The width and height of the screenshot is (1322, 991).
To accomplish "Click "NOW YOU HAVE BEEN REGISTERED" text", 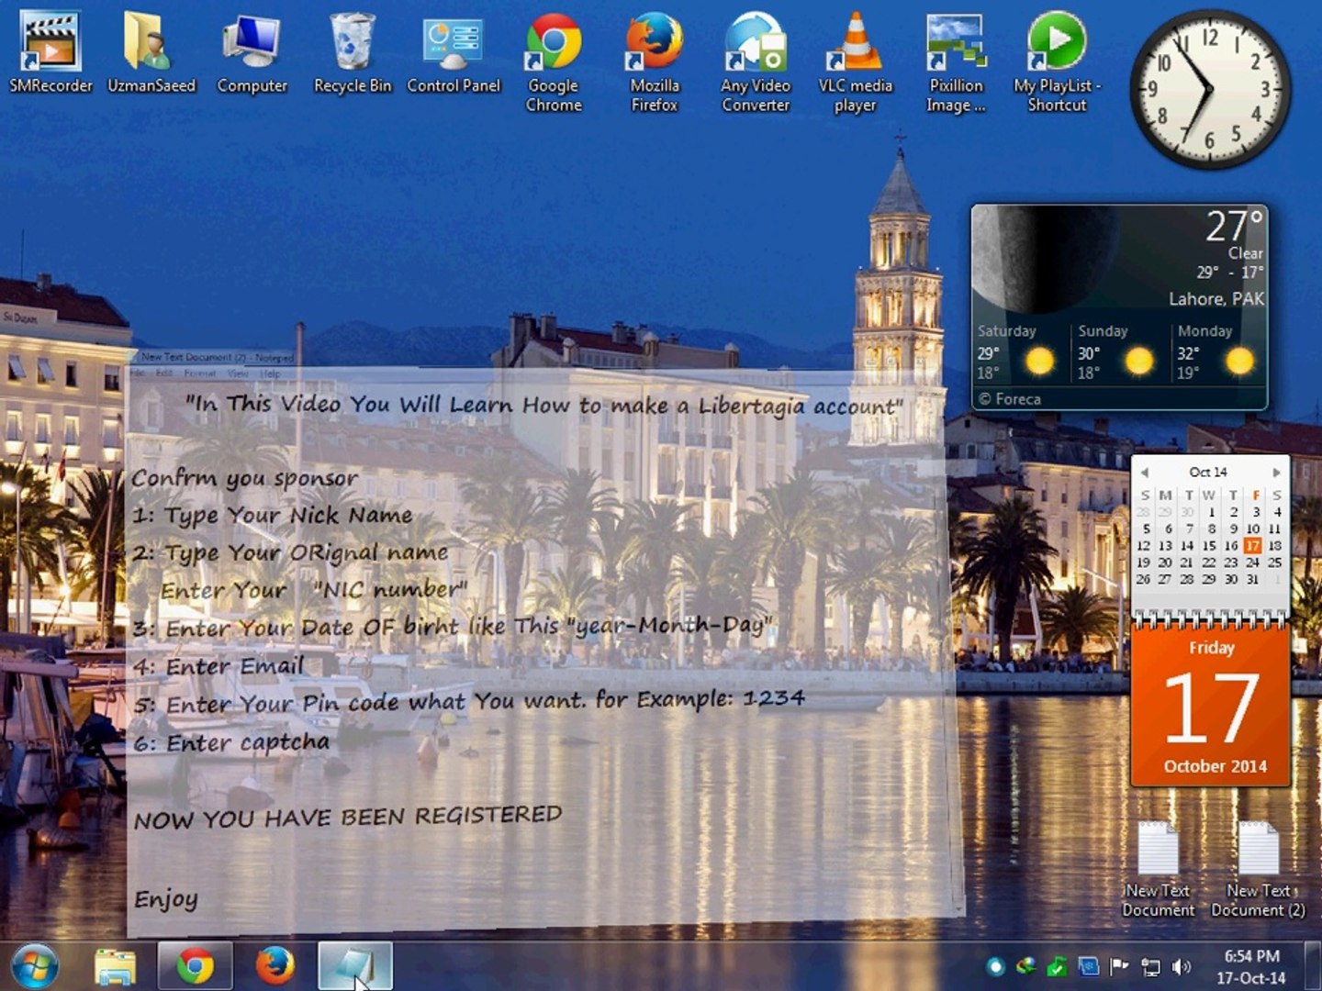I will (348, 816).
